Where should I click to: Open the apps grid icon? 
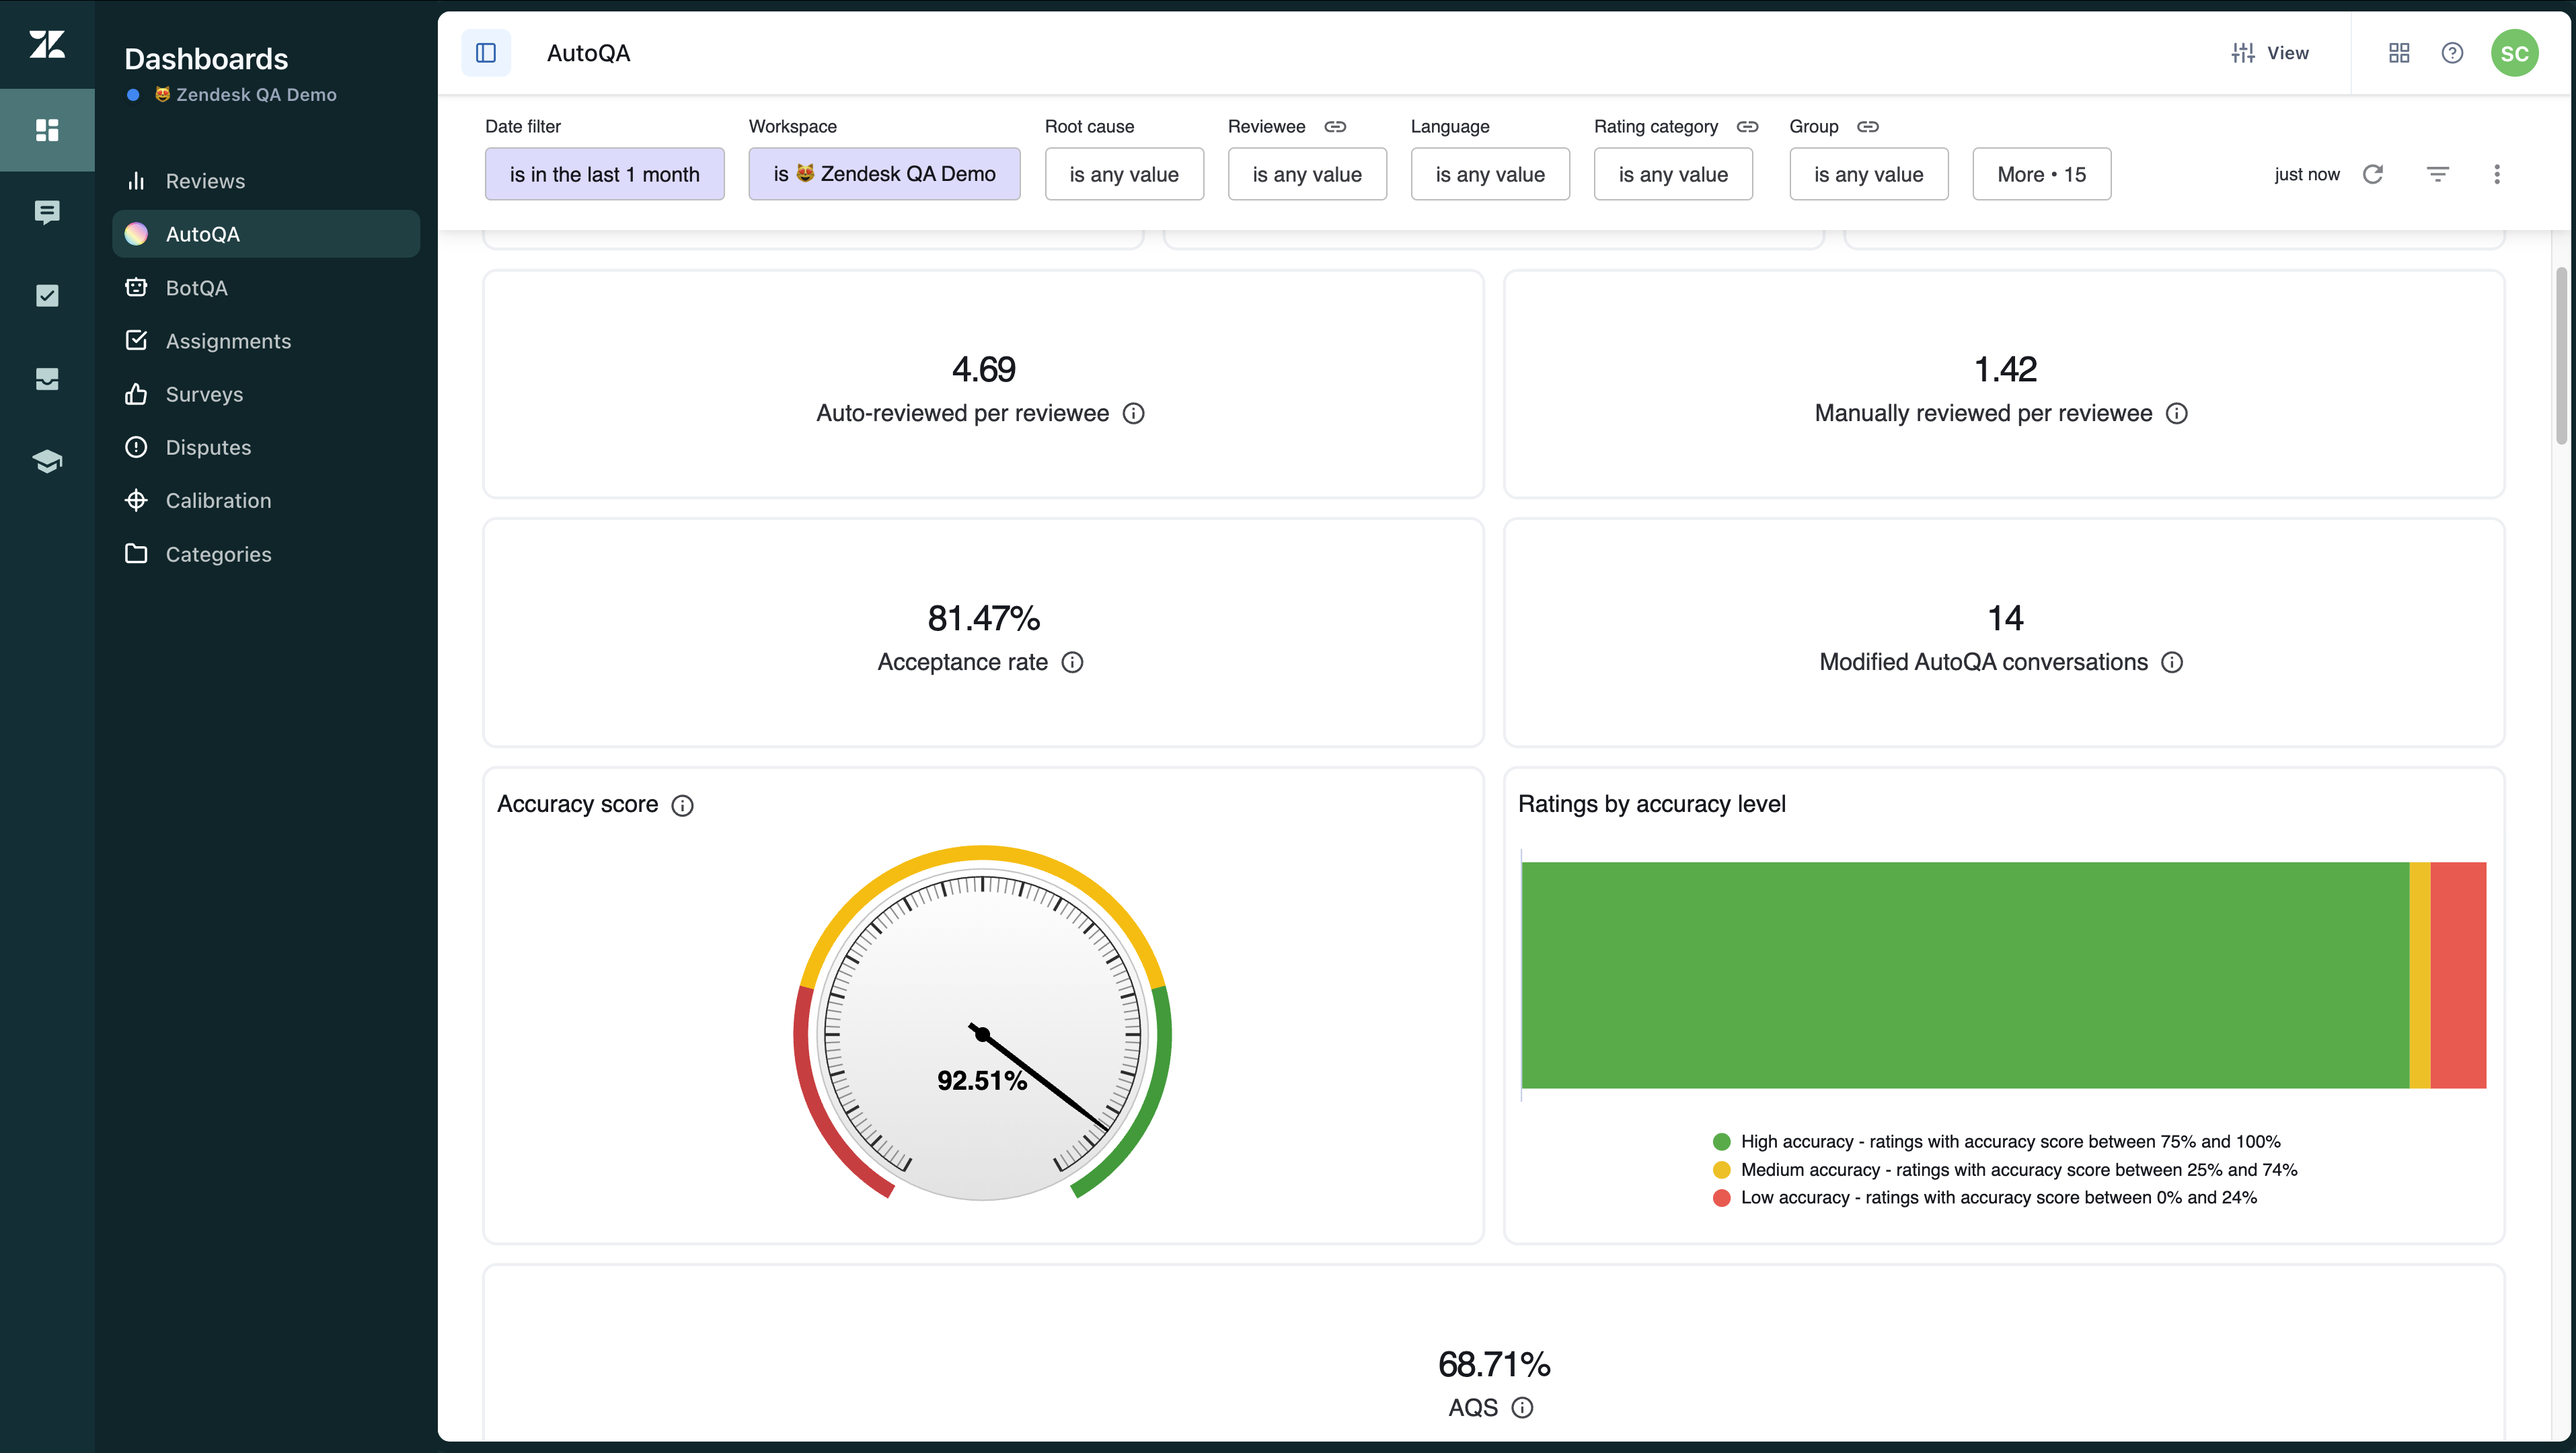coord(2399,53)
